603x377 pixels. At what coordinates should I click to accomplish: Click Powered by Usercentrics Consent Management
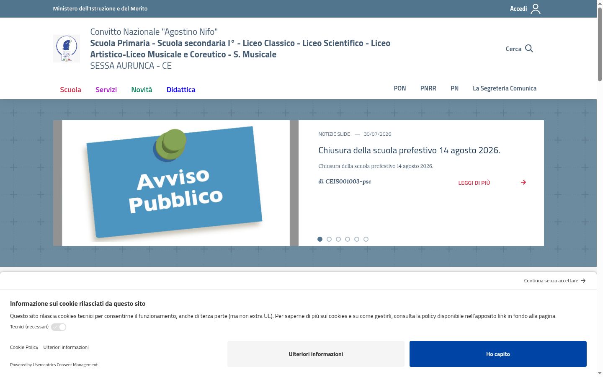[x=54, y=365]
